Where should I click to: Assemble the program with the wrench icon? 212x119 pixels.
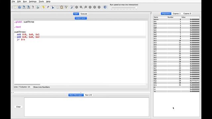pos(72,7)
